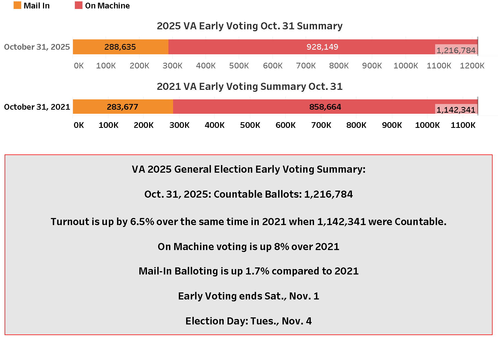498x341 pixels.
Task: Click the October 31, 2025 row header
Action: [x=37, y=47]
